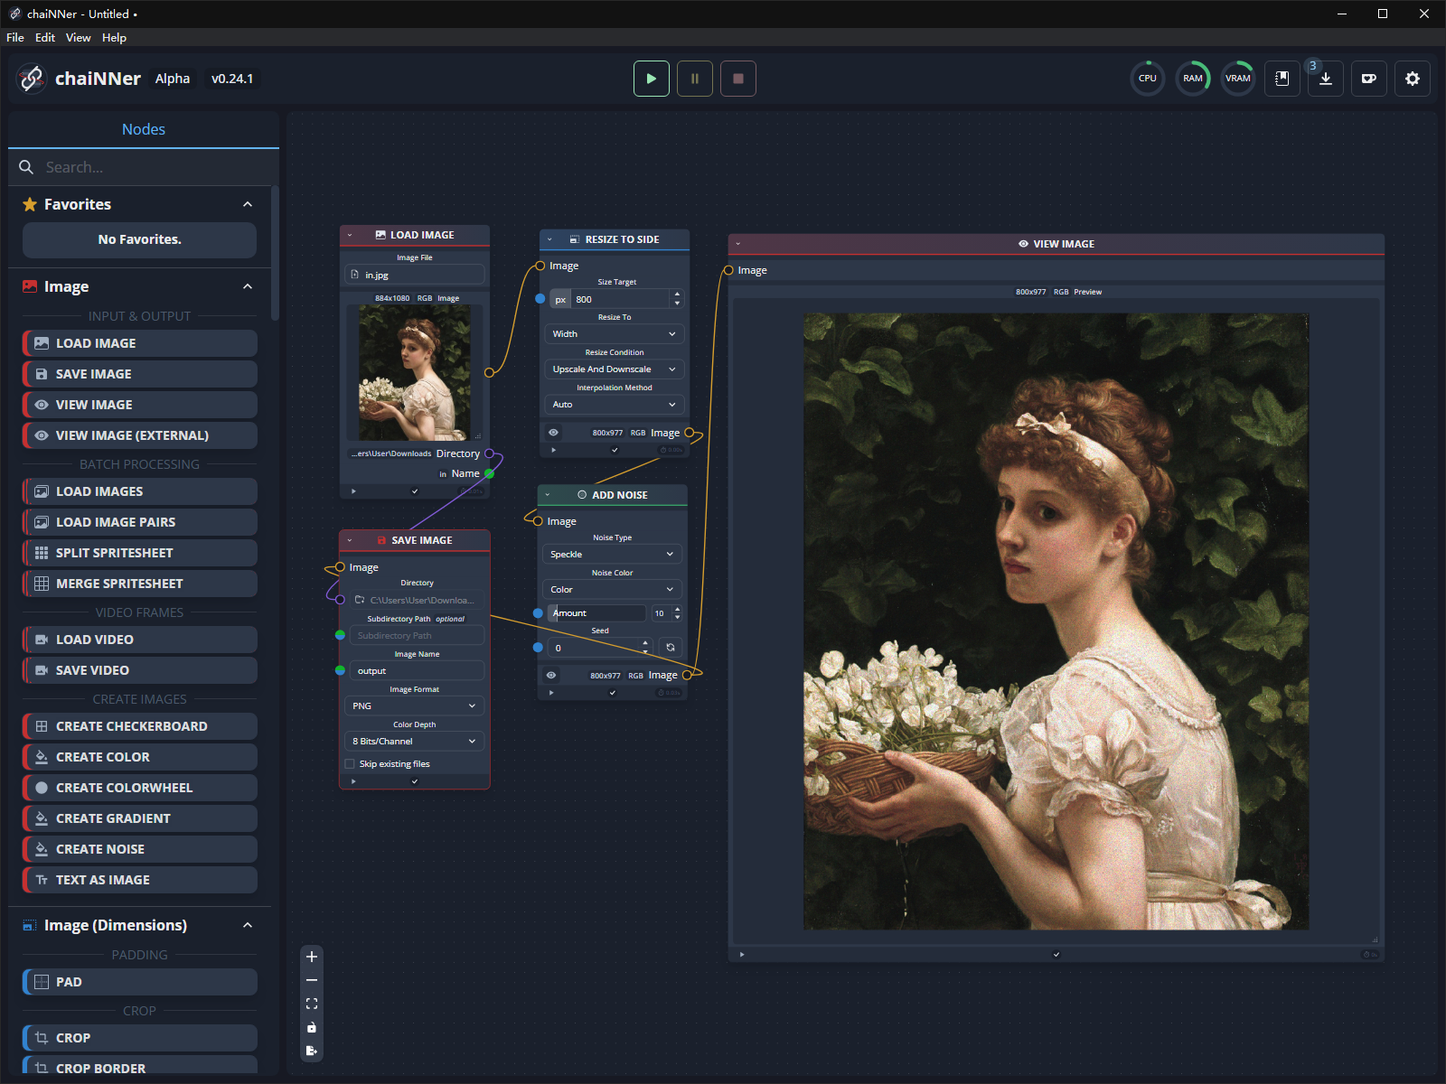Open the CPU usage monitor
Viewport: 1446px width, 1084px height.
point(1148,79)
